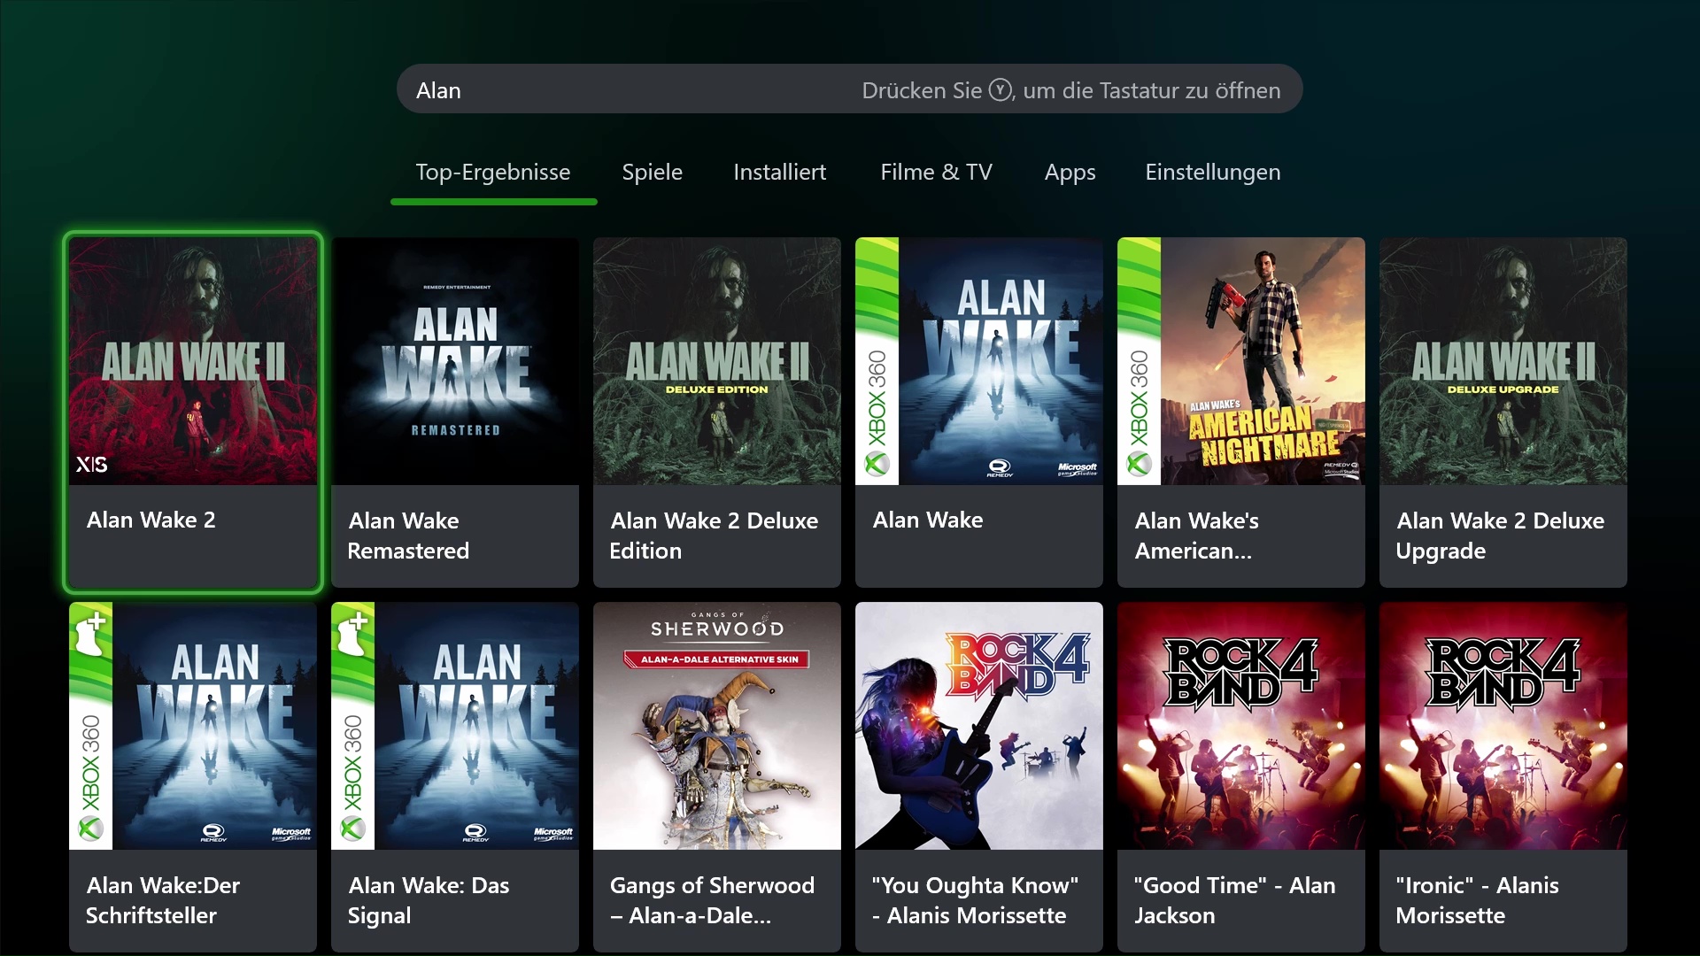The height and width of the screenshot is (956, 1700).
Task: Select the Filme & TV tab
Action: [x=936, y=172]
